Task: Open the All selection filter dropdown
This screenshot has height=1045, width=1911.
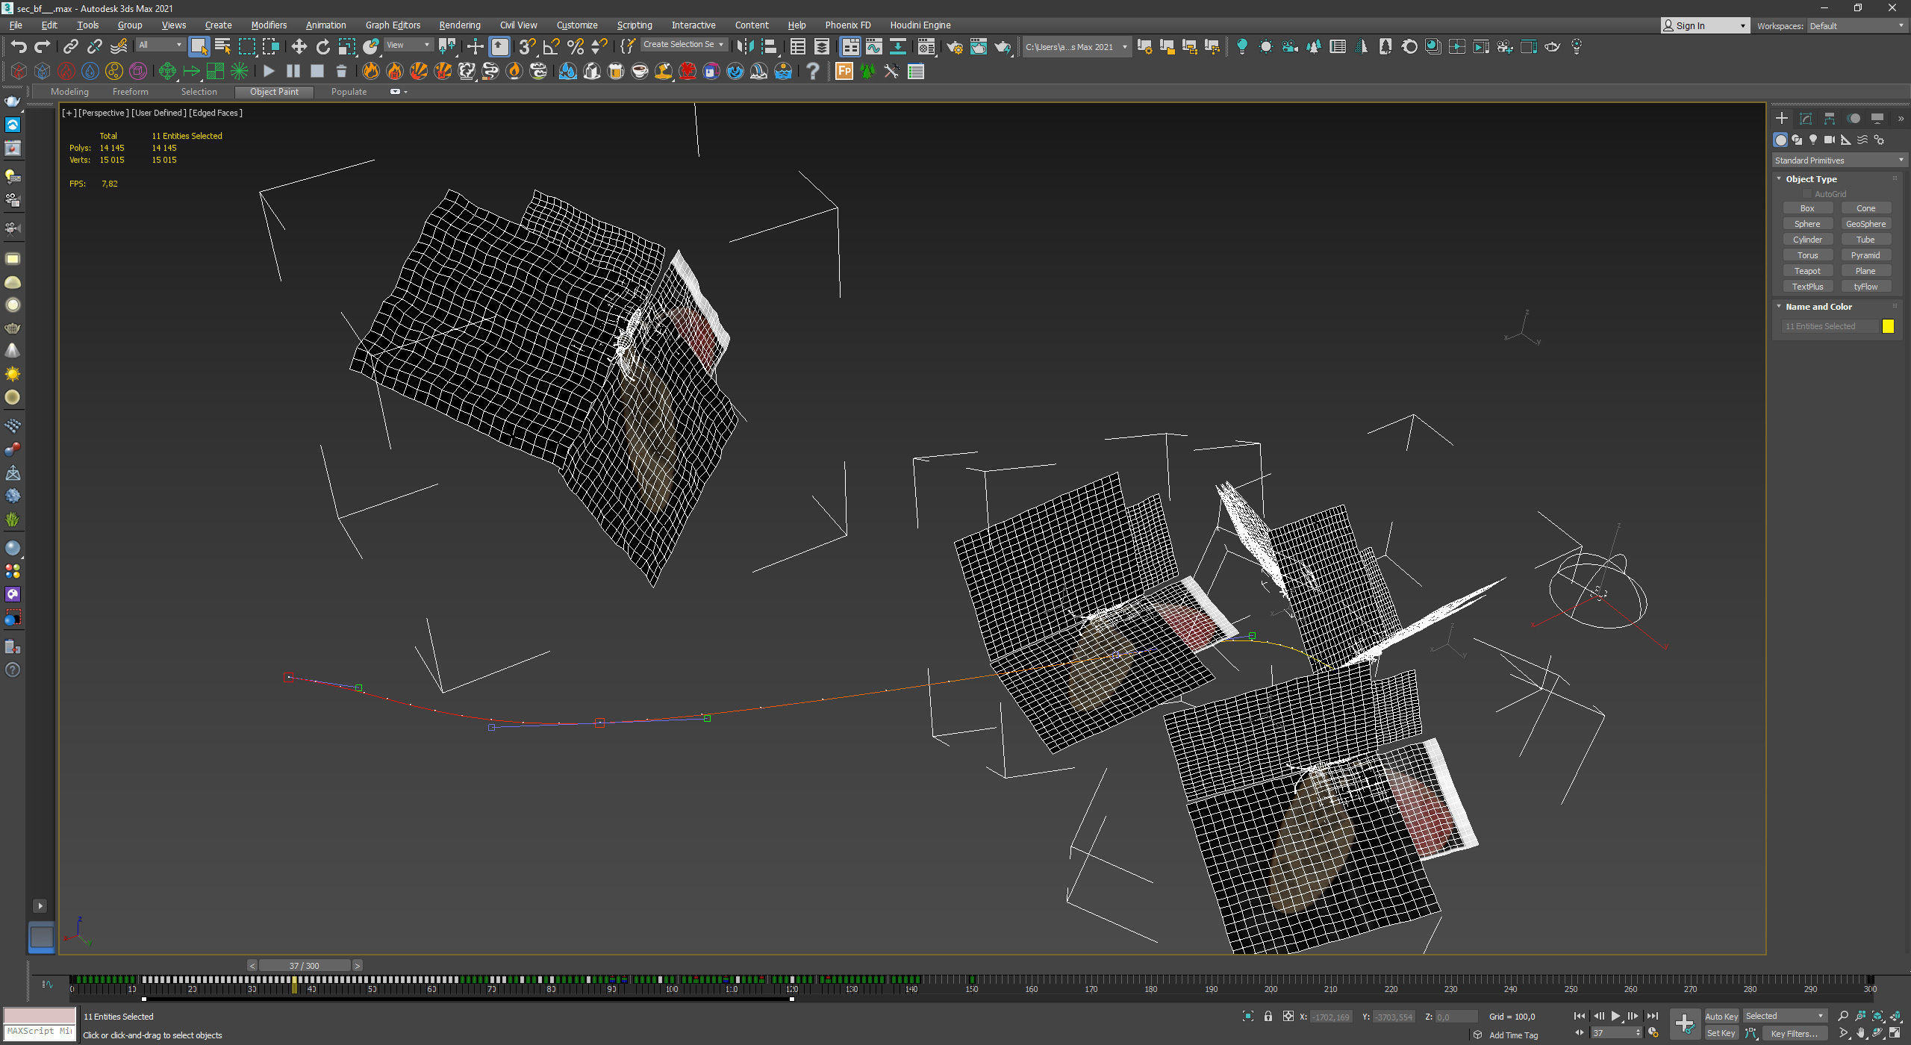Action: (160, 46)
